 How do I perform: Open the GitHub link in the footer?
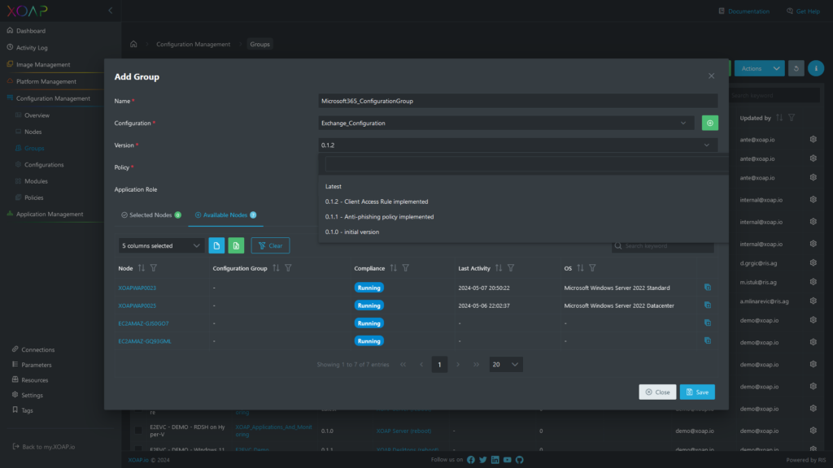click(520, 460)
